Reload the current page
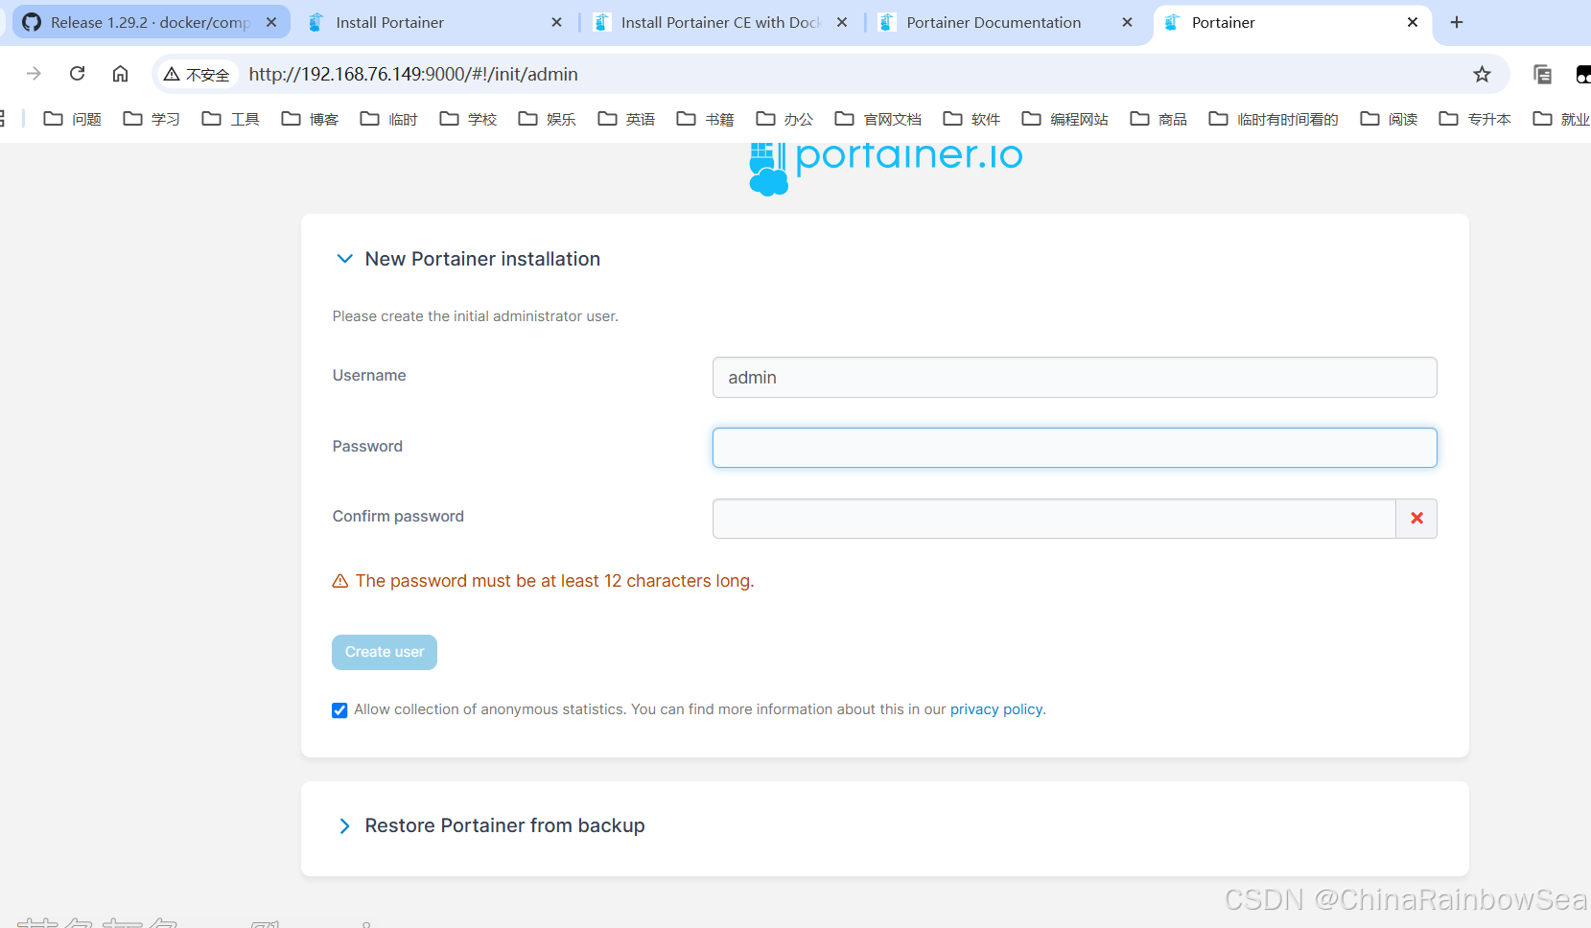 (x=78, y=74)
